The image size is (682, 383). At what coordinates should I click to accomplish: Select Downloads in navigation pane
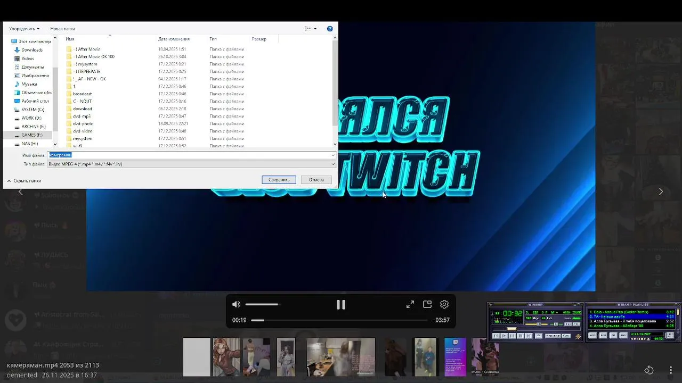click(x=28, y=50)
